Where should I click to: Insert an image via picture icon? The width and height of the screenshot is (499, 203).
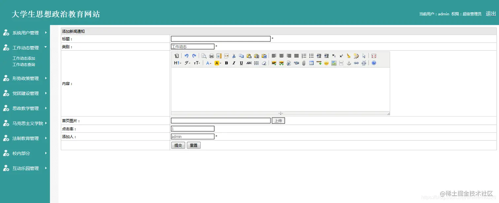click(274, 63)
